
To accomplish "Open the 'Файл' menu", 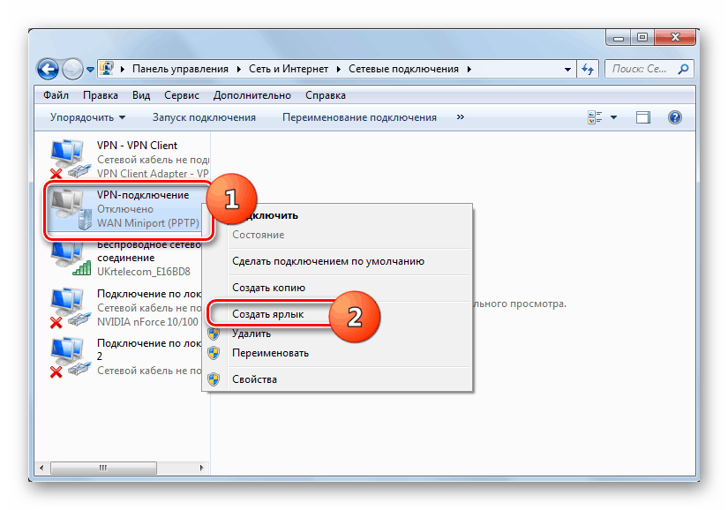I will point(56,95).
